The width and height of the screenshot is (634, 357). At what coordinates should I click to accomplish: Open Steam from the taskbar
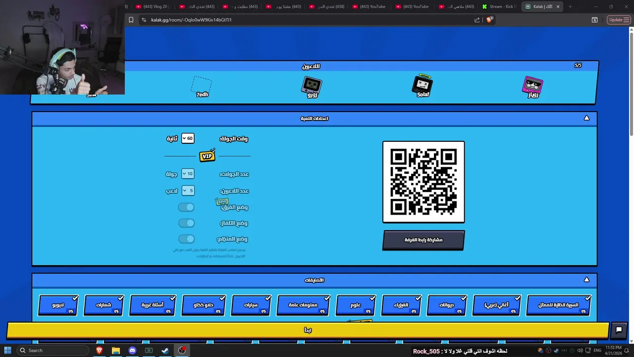pos(165,351)
